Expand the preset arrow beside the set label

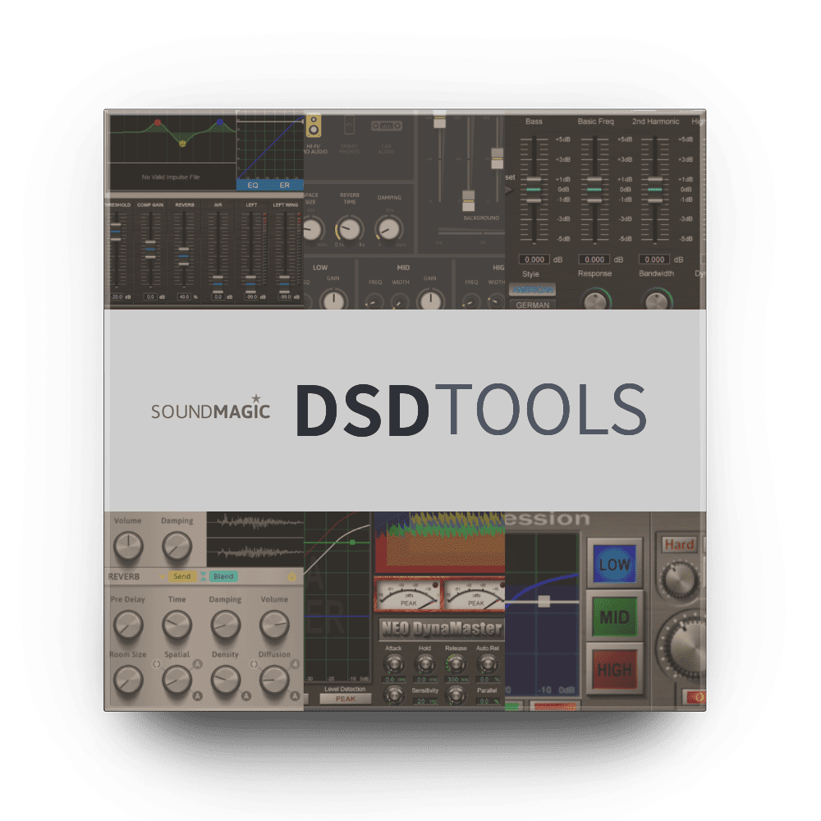click(x=509, y=190)
